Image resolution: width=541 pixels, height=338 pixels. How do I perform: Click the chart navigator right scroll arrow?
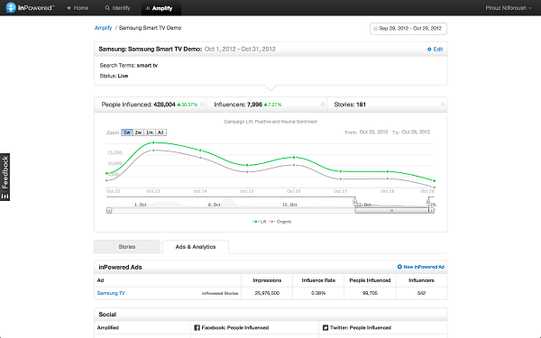[431, 210]
